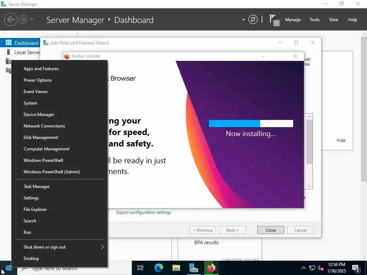Open the View menu
The width and height of the screenshot is (367, 275).
pyautogui.click(x=334, y=20)
